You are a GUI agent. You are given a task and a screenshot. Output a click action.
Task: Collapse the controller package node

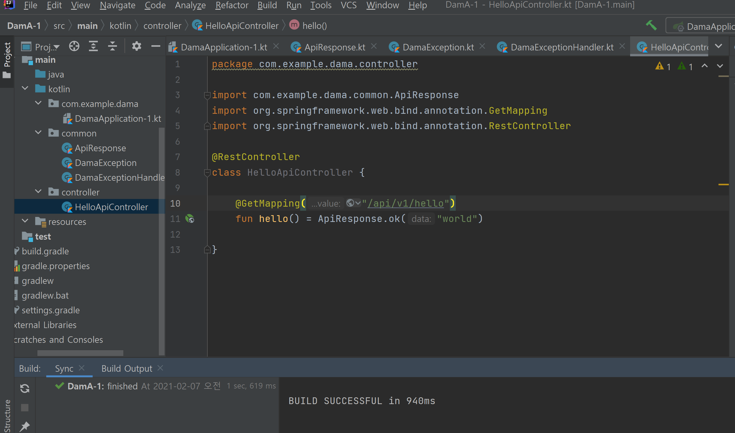click(38, 191)
